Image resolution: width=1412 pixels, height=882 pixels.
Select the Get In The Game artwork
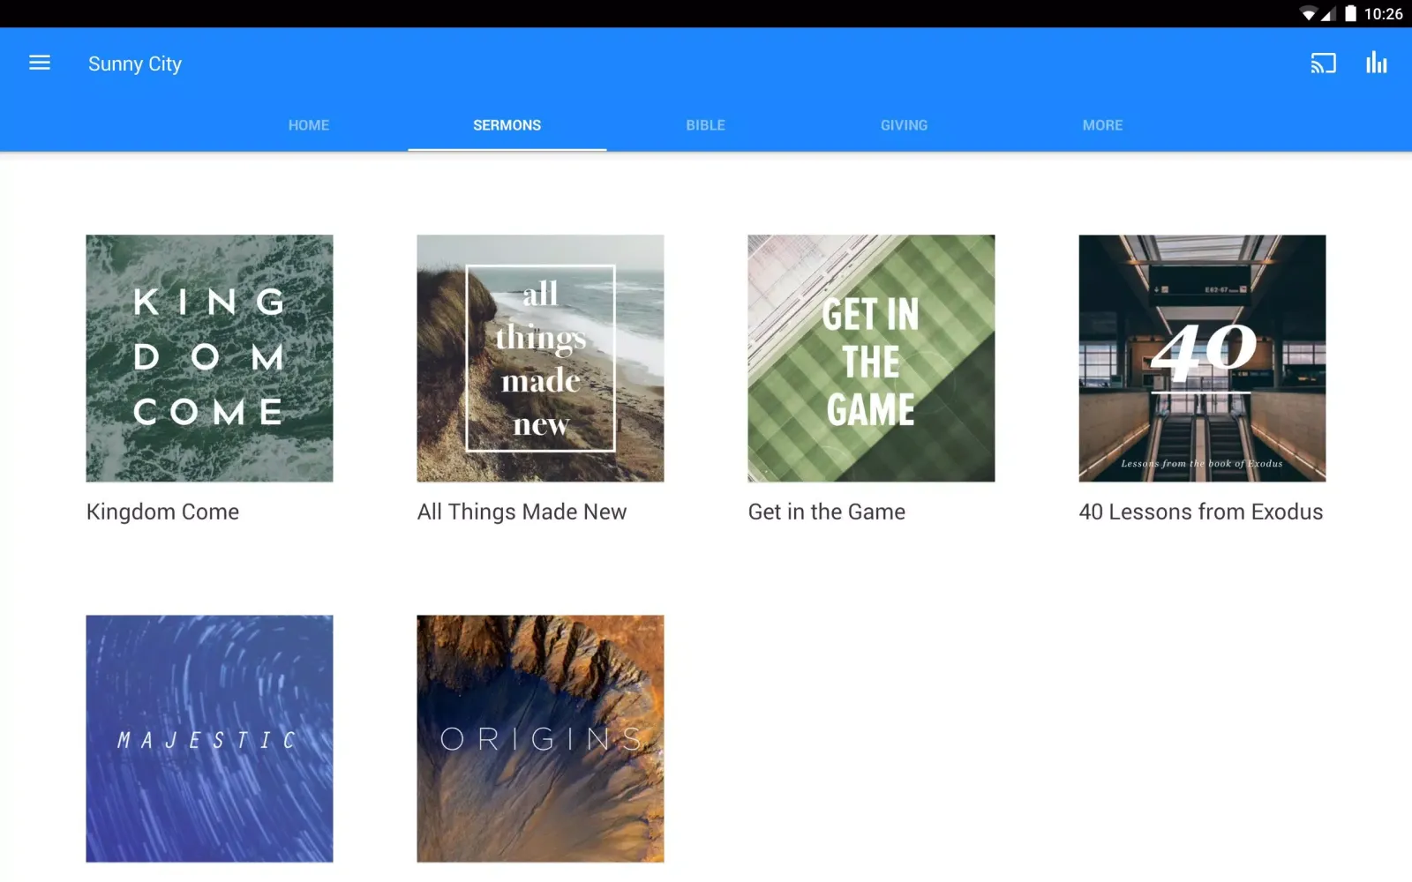point(871,358)
